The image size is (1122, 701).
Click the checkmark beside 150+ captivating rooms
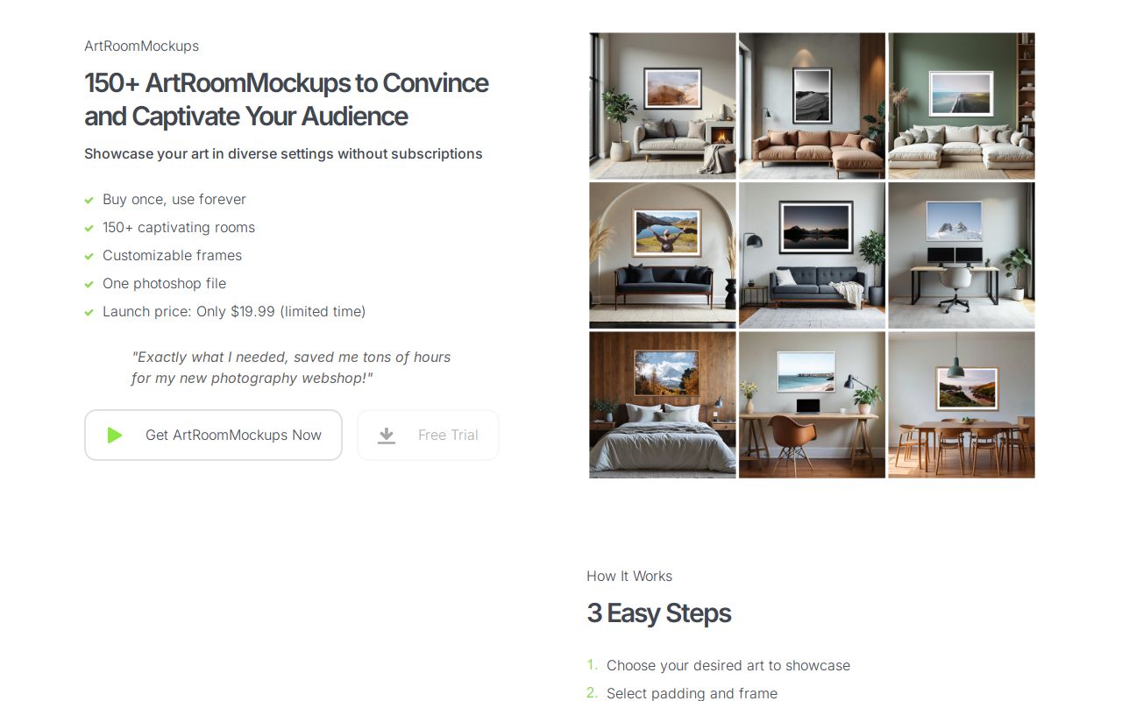click(x=89, y=228)
